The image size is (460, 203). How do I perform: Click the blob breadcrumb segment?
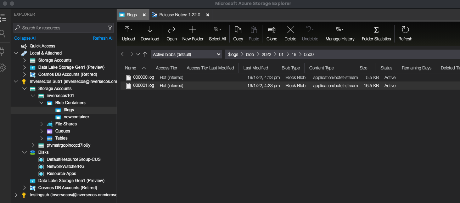click(x=250, y=54)
